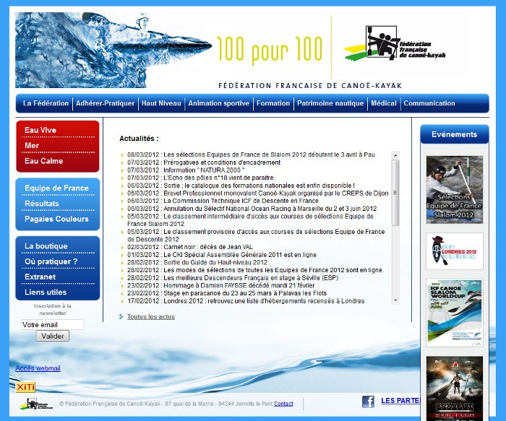Click Contact link in footer
The height and width of the screenshot is (421, 506).
[x=283, y=404]
